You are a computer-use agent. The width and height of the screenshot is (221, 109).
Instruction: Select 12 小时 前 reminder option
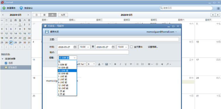tap(67, 85)
